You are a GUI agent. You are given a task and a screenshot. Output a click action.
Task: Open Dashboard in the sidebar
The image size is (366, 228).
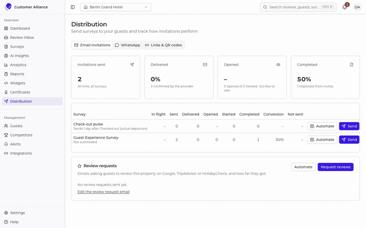[x=32, y=28]
